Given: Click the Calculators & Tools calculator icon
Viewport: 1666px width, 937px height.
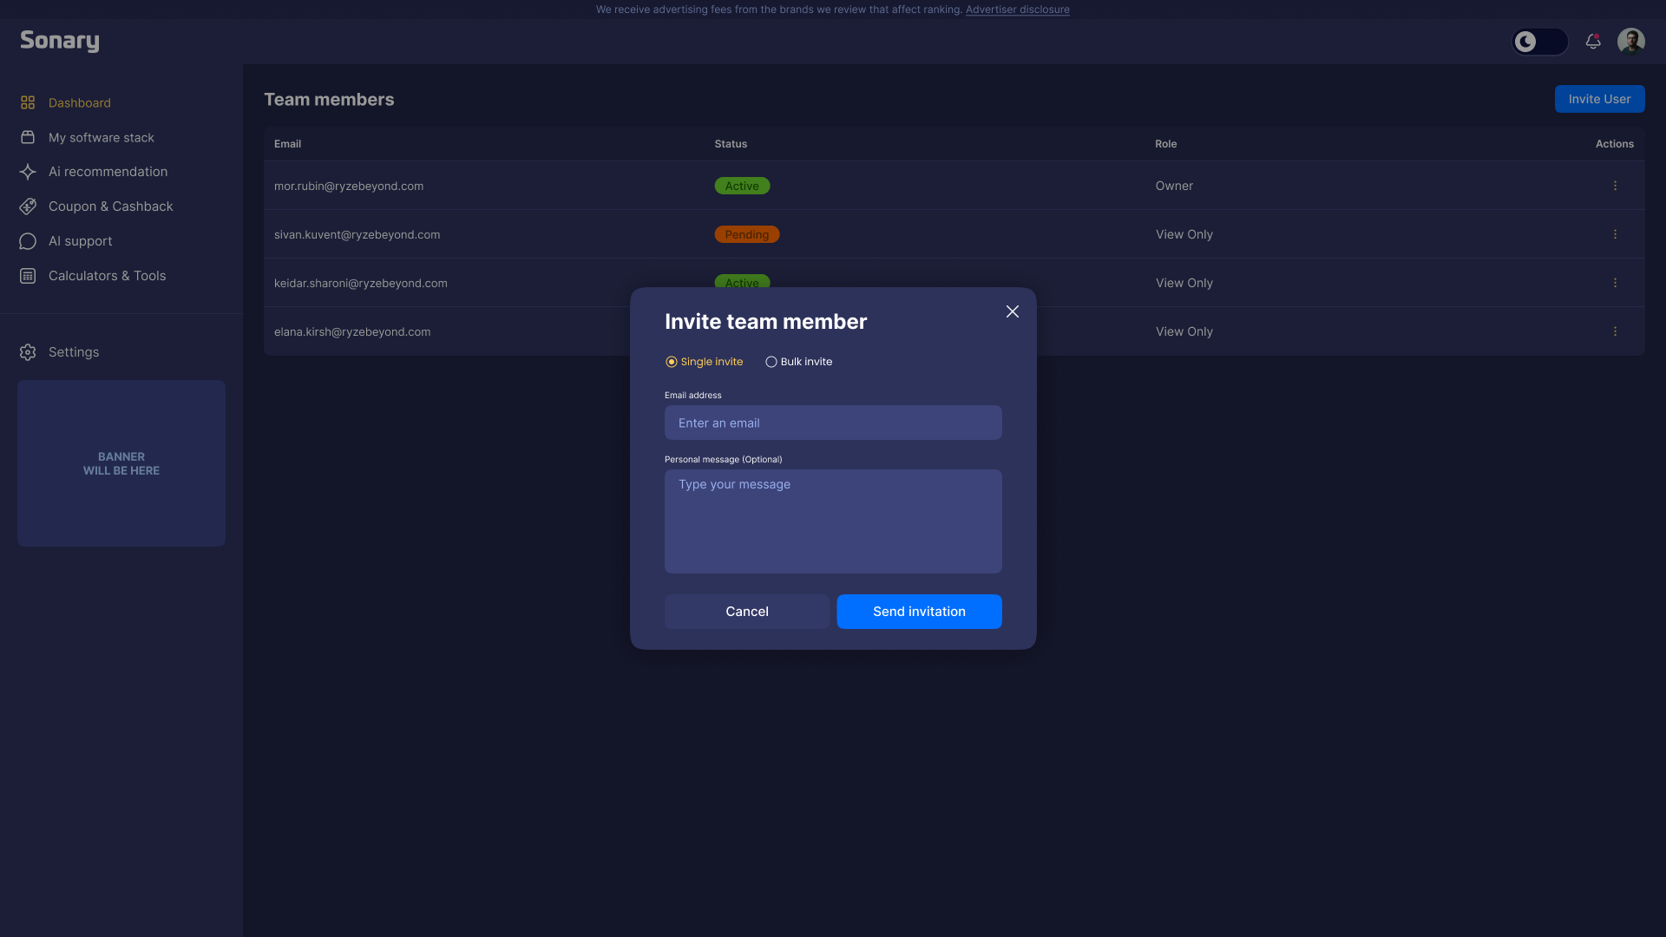Looking at the screenshot, I should (x=28, y=276).
